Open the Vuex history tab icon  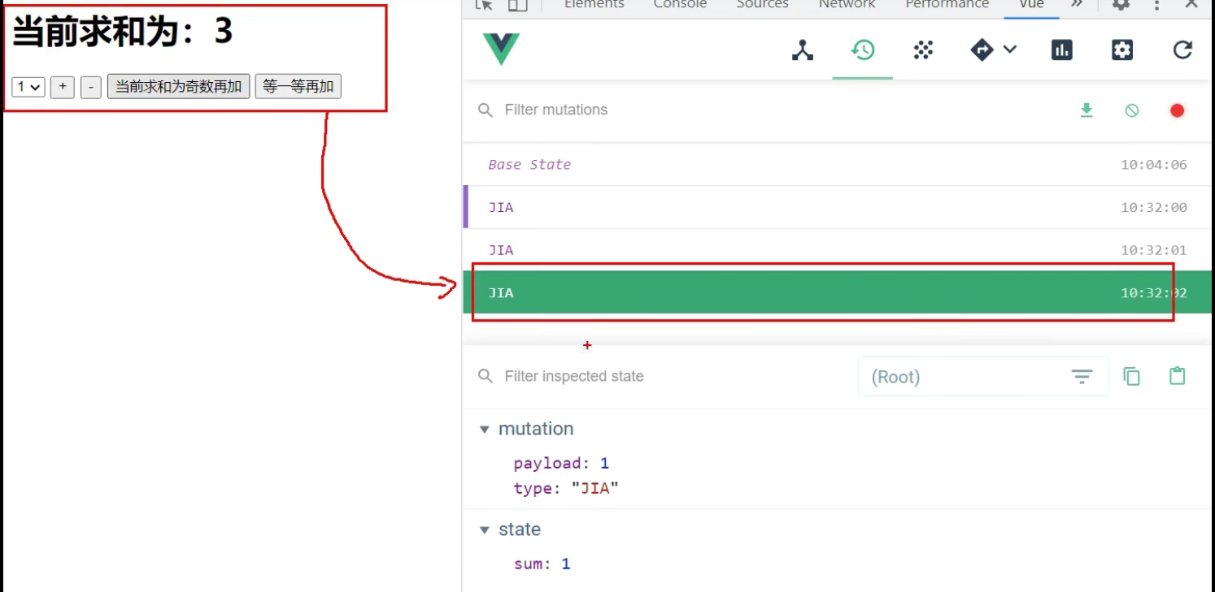pos(863,50)
